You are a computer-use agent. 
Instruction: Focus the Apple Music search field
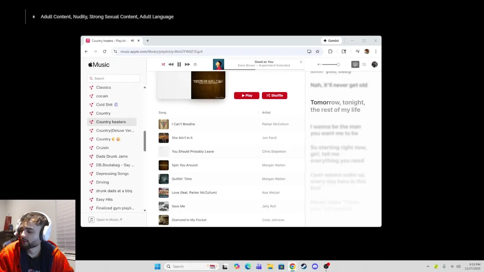point(113,78)
